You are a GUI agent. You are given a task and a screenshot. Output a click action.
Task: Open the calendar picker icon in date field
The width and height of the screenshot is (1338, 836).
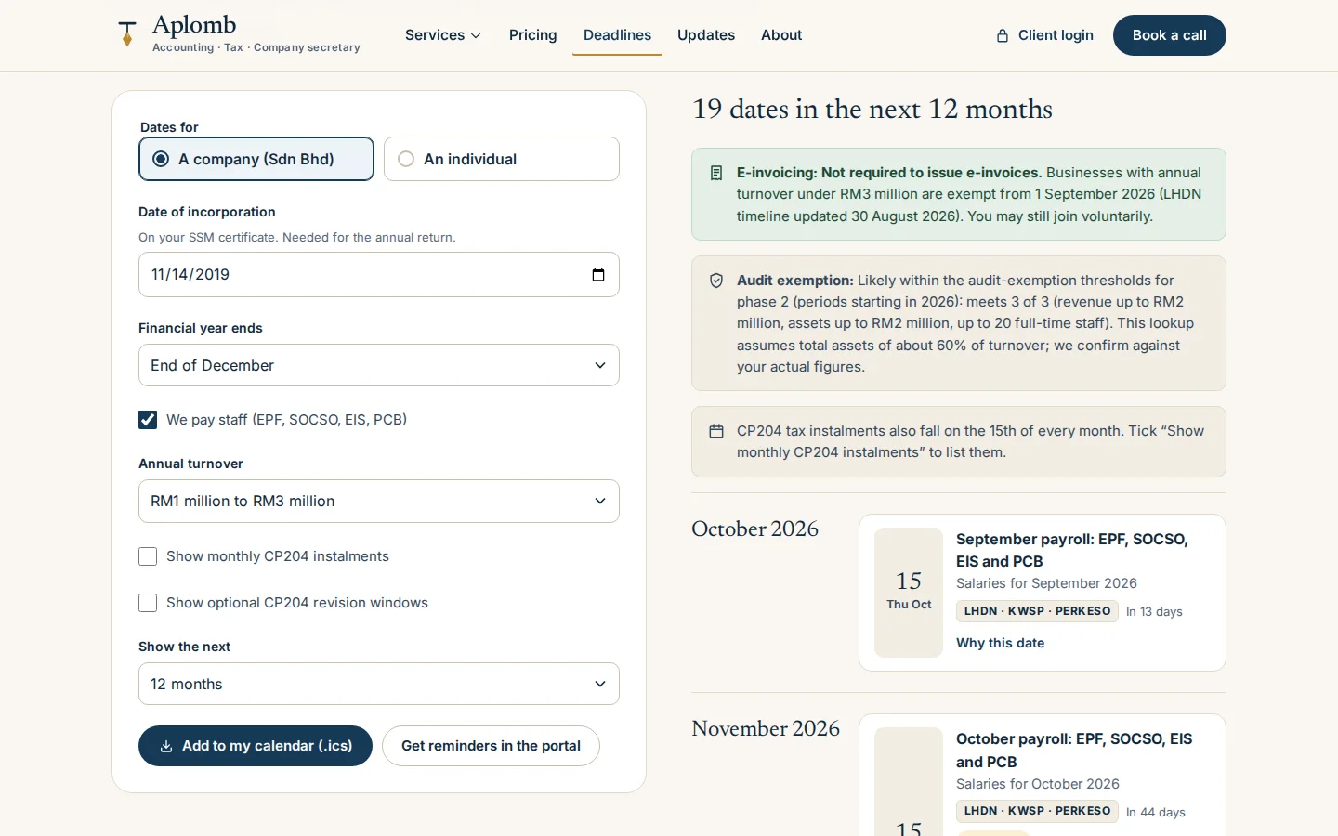[x=598, y=275]
